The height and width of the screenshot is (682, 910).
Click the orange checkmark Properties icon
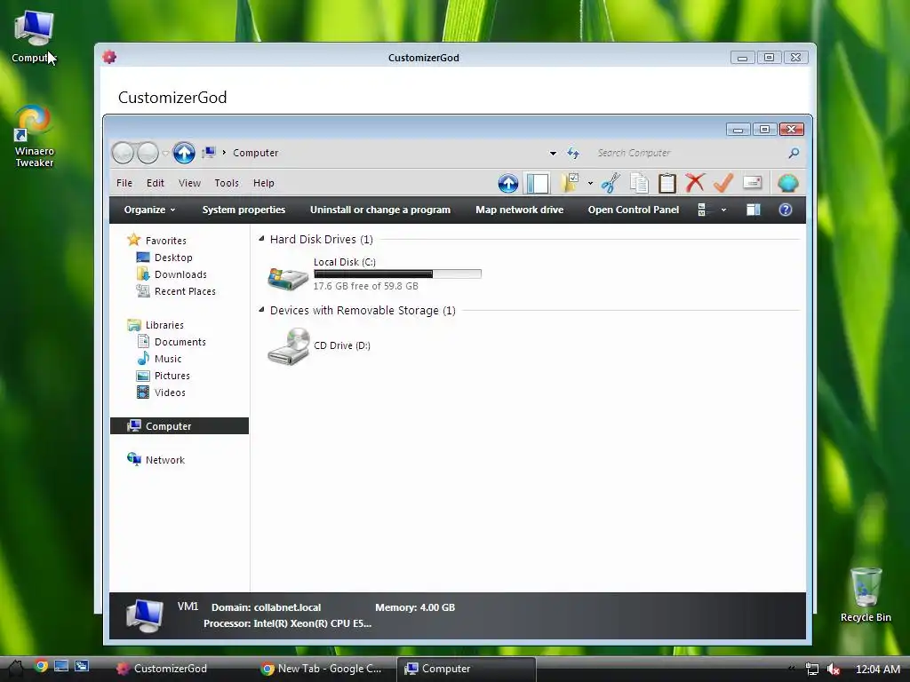723,183
